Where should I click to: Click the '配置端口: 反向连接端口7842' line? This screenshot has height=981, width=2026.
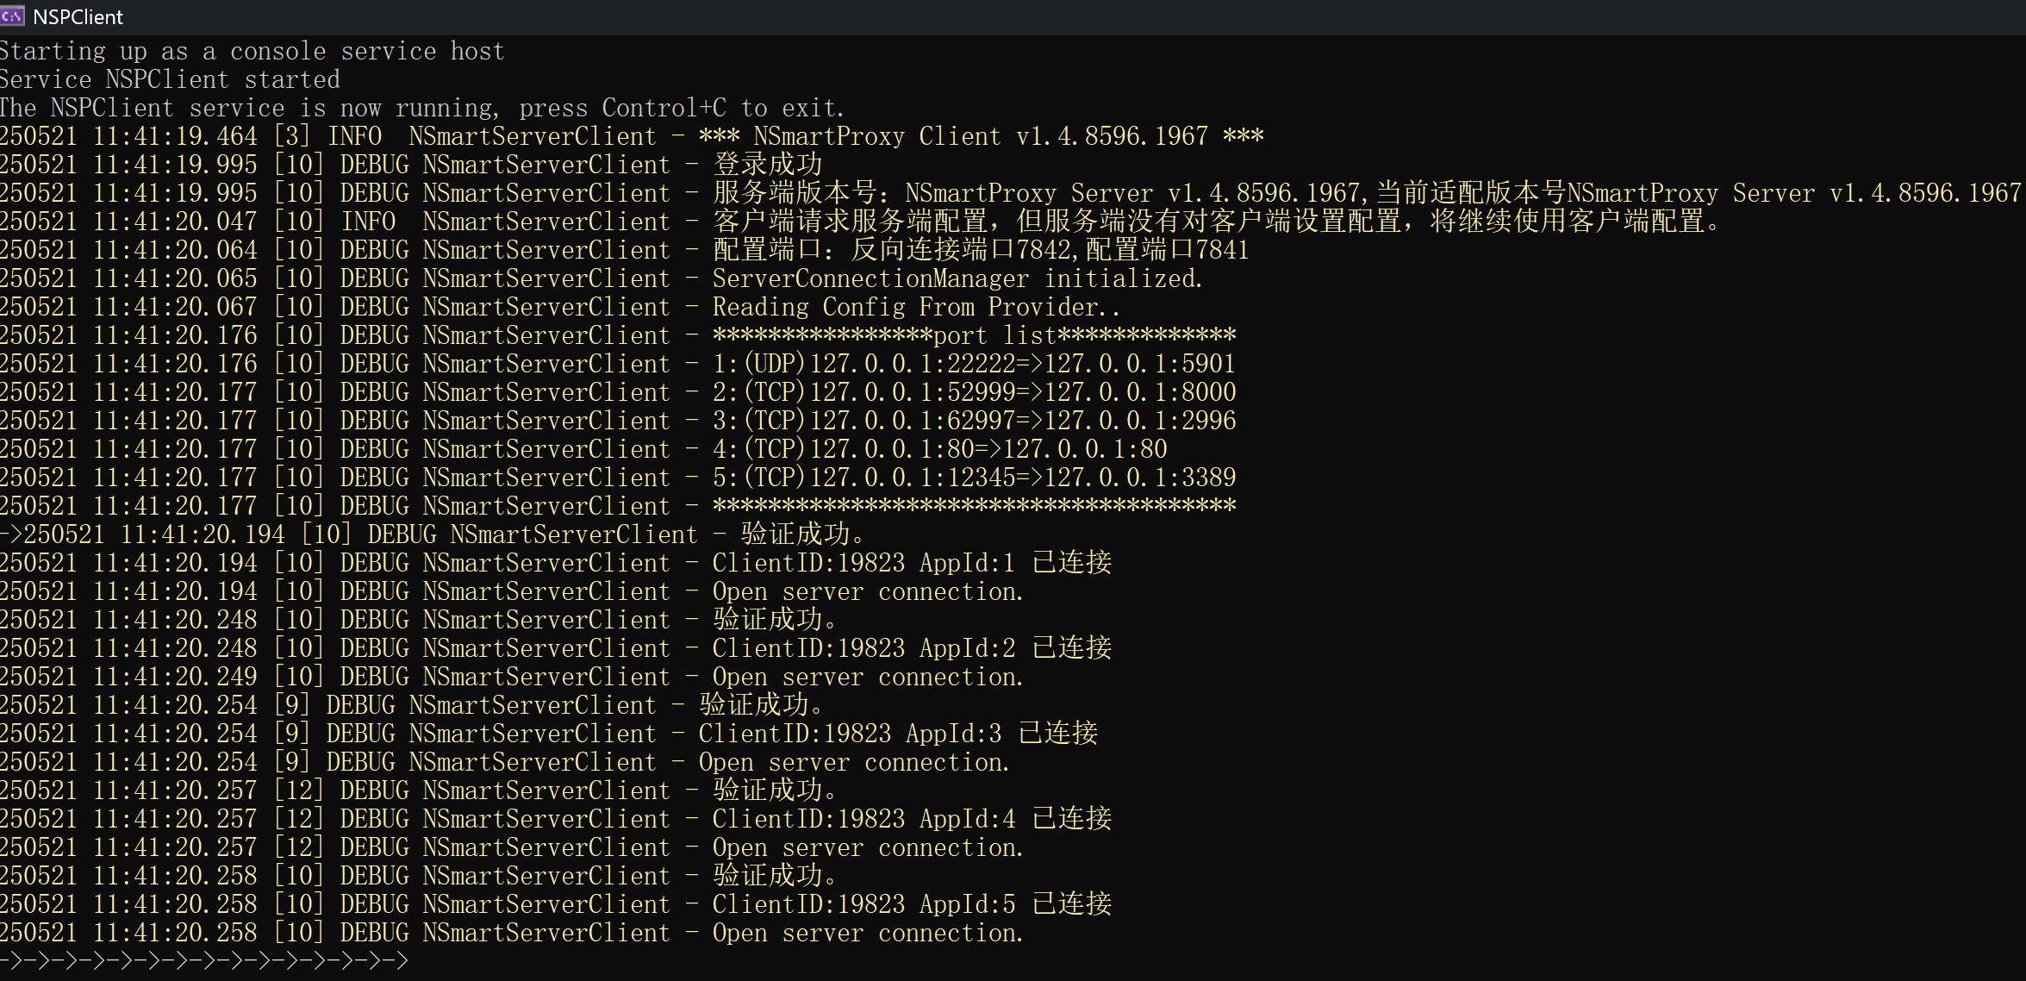[625, 251]
